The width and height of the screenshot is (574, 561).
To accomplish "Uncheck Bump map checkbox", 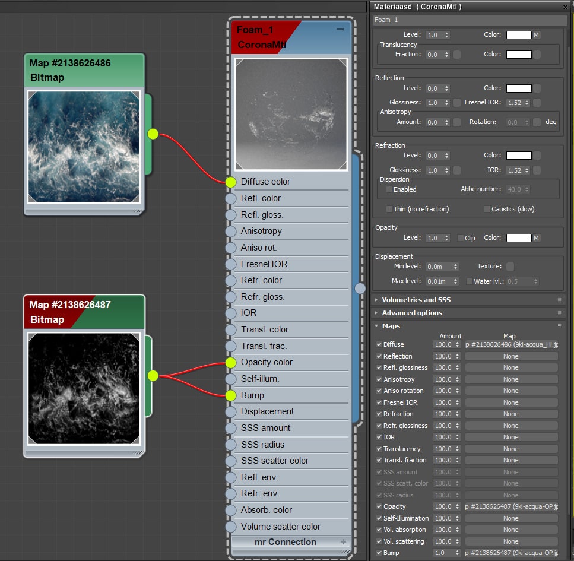I will click(379, 553).
